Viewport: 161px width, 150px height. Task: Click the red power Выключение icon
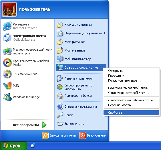(82, 135)
